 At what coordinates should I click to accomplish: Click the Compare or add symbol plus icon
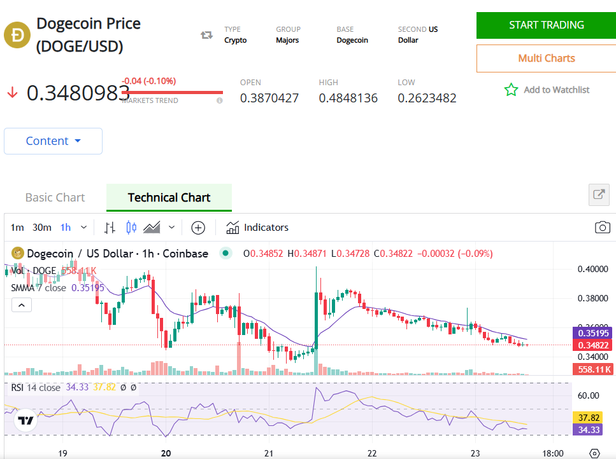click(x=198, y=228)
